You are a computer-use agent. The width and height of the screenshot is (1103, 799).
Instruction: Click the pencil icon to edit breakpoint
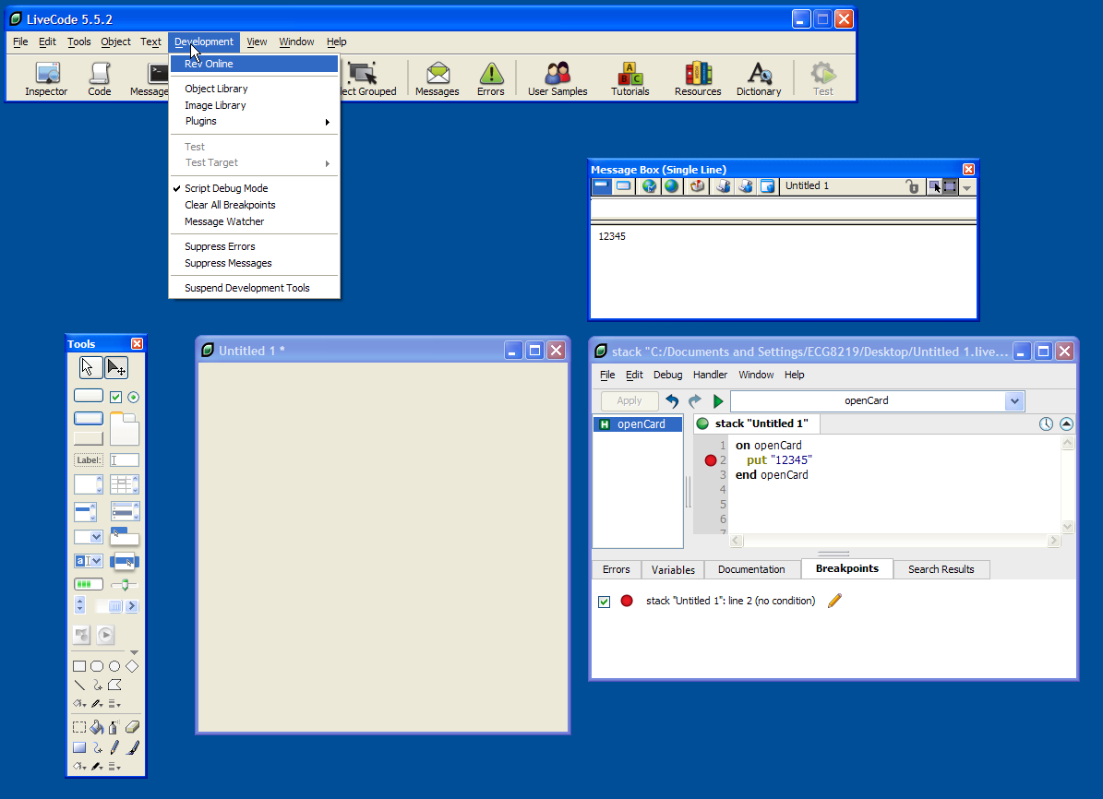pyautogui.click(x=834, y=601)
